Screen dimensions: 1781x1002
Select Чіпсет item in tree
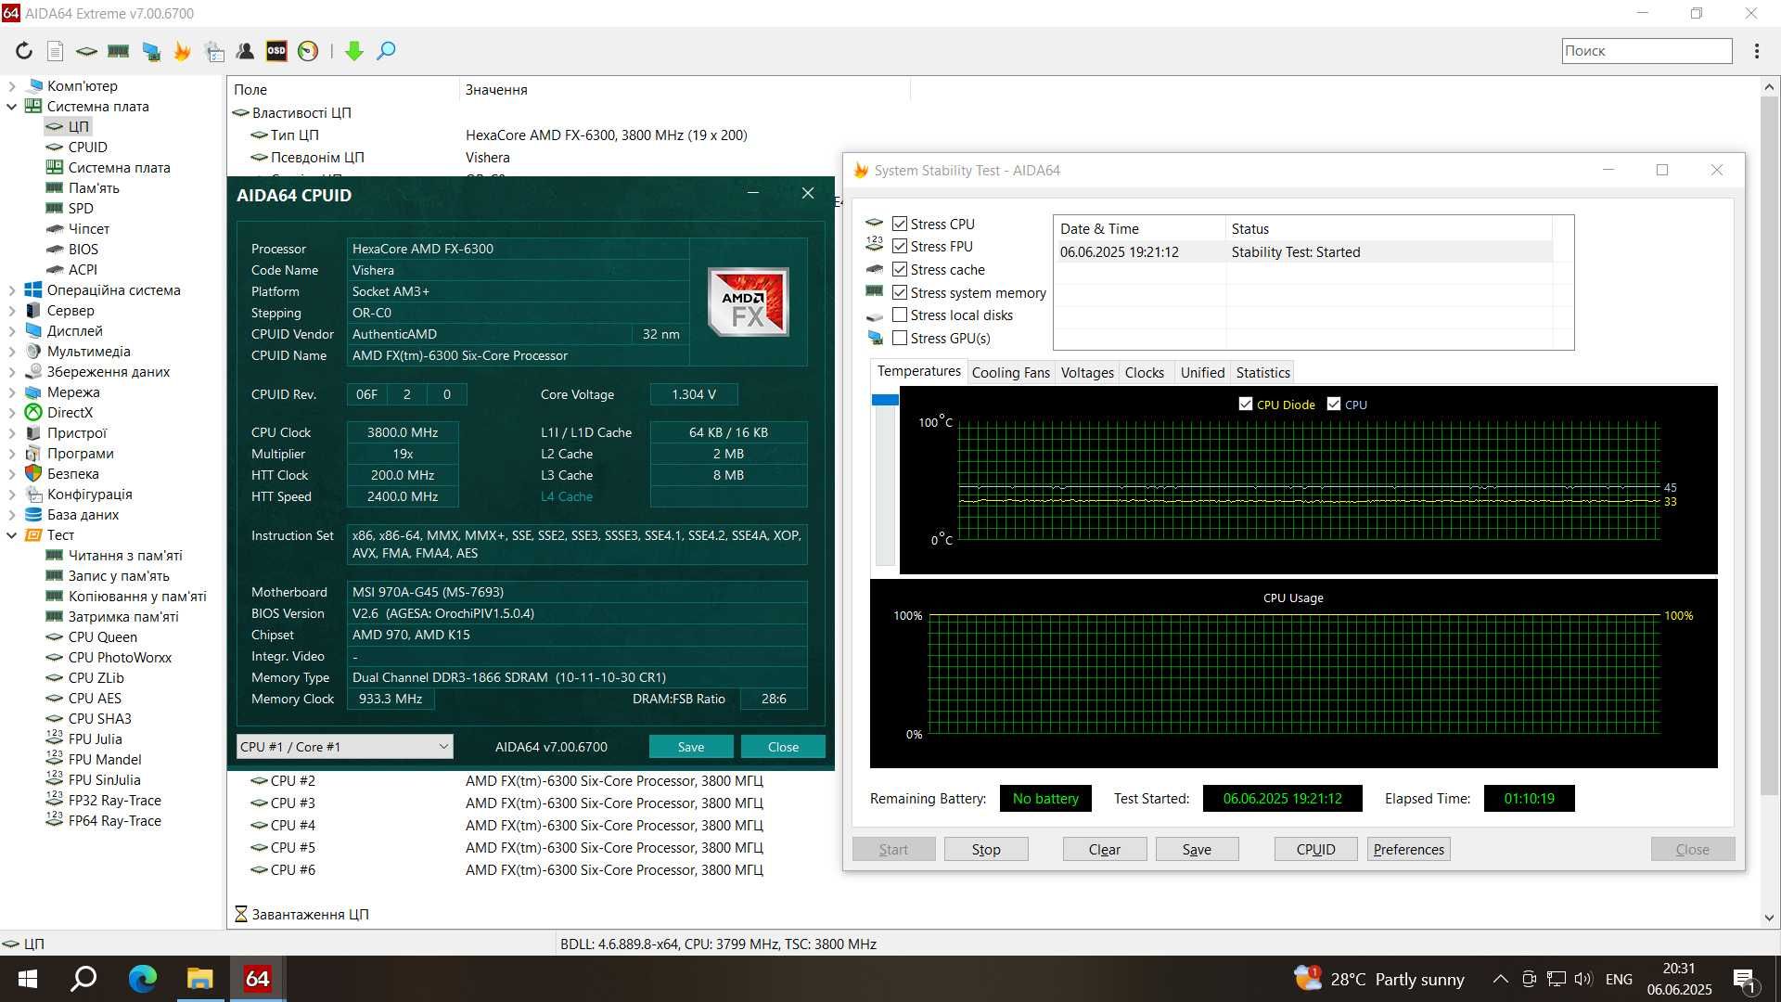pyautogui.click(x=88, y=229)
